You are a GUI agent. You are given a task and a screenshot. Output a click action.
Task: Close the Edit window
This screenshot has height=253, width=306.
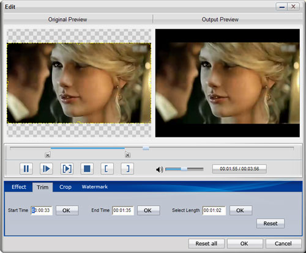pyautogui.click(x=293, y=7)
